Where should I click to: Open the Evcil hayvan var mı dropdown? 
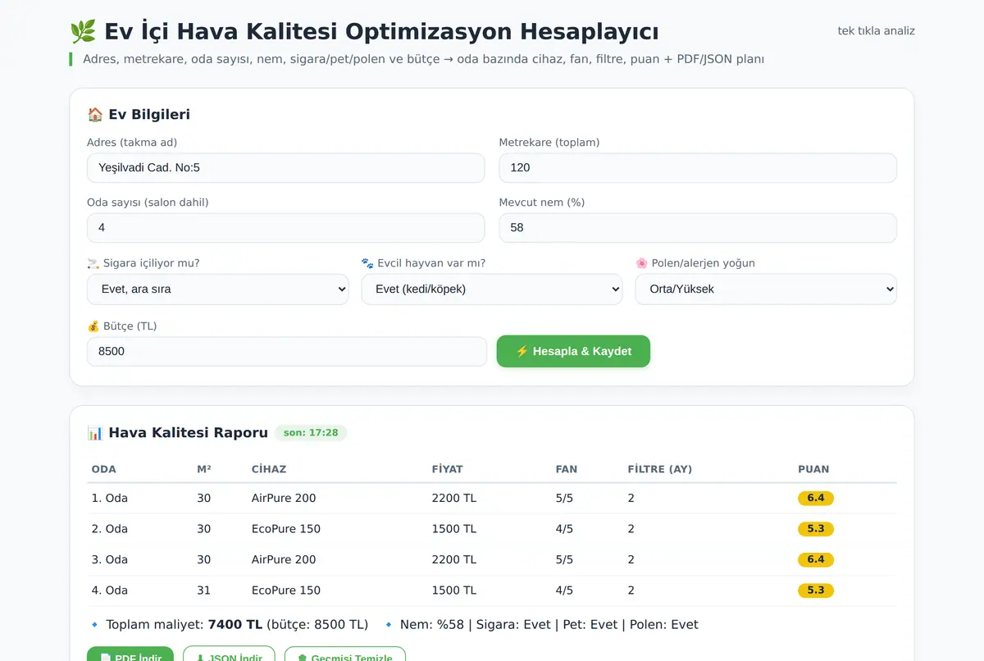point(492,289)
